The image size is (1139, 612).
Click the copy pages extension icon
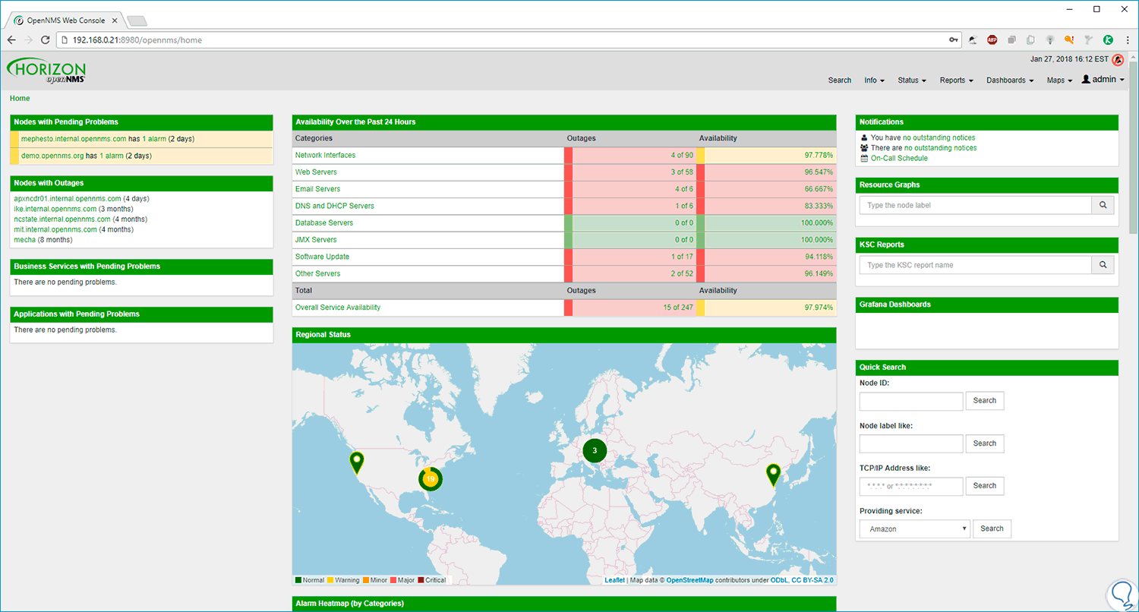tap(1030, 39)
